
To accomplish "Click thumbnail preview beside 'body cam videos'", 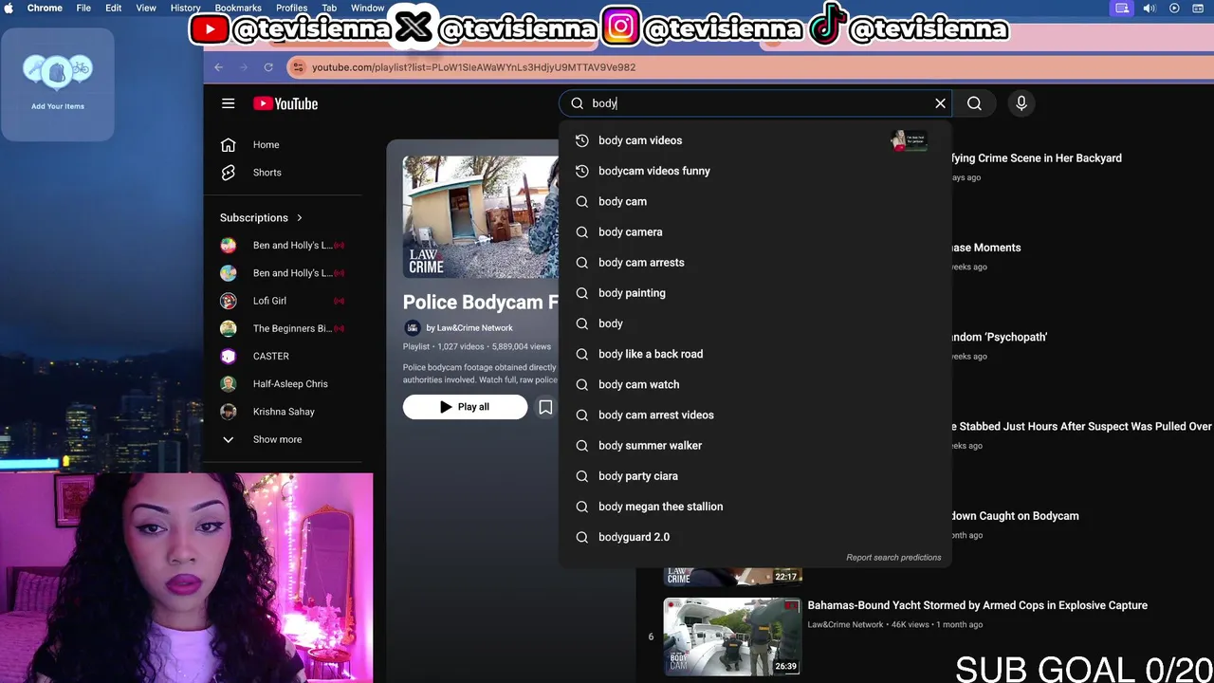I will pos(909,140).
